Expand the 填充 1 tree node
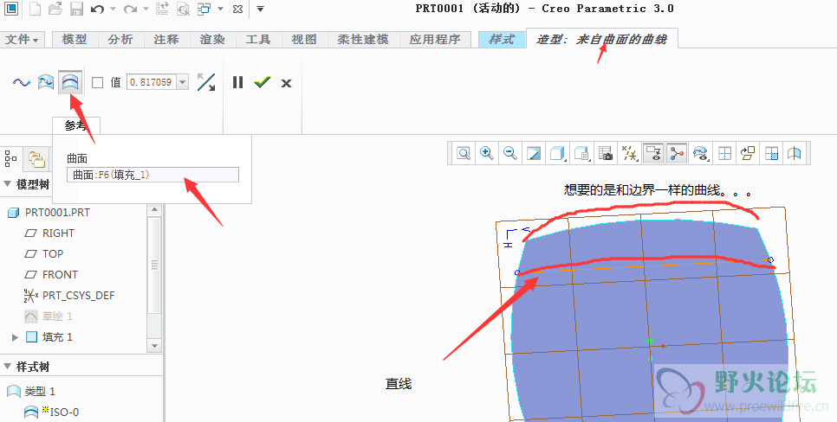This screenshot has height=422, width=837. click(x=15, y=337)
